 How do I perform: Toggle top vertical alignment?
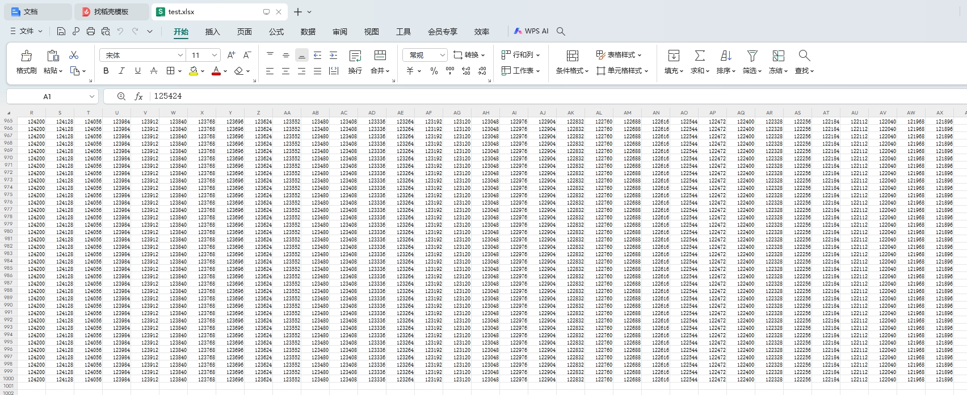(270, 55)
